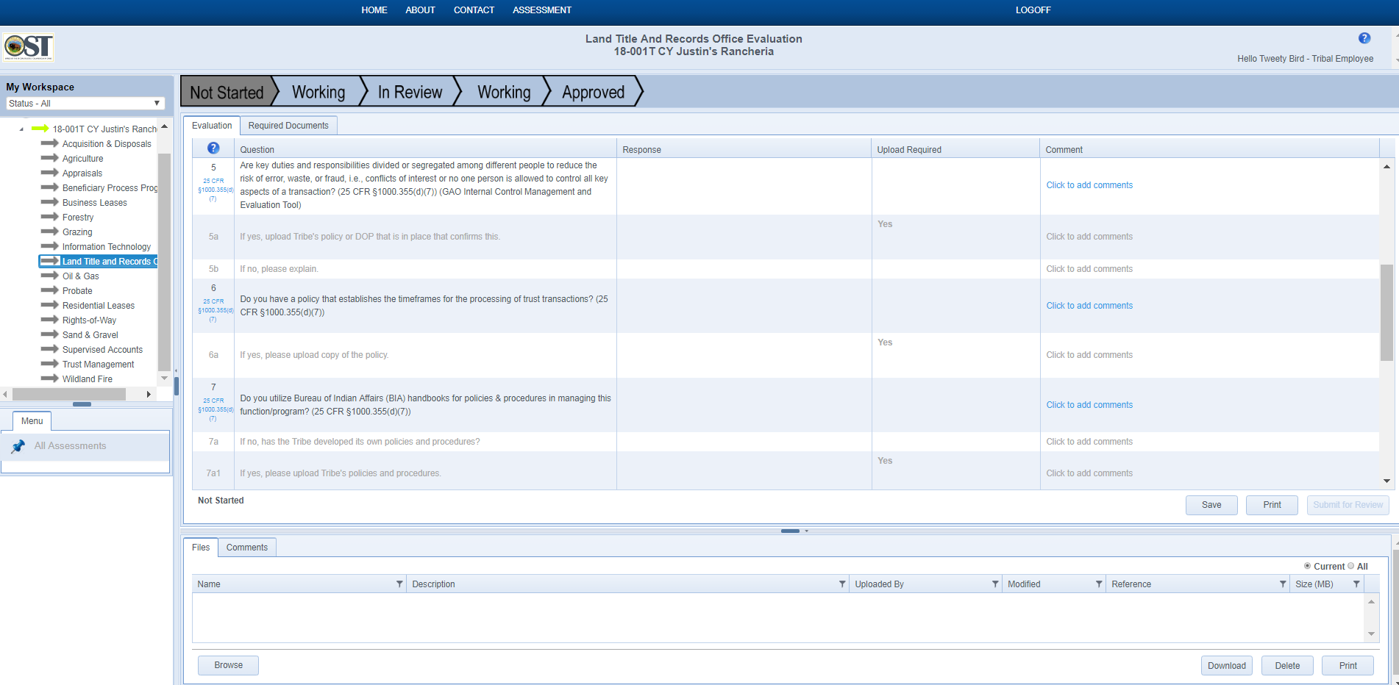Image resolution: width=1399 pixels, height=685 pixels.
Task: Click the filter icon on Modified column
Action: (1099, 584)
